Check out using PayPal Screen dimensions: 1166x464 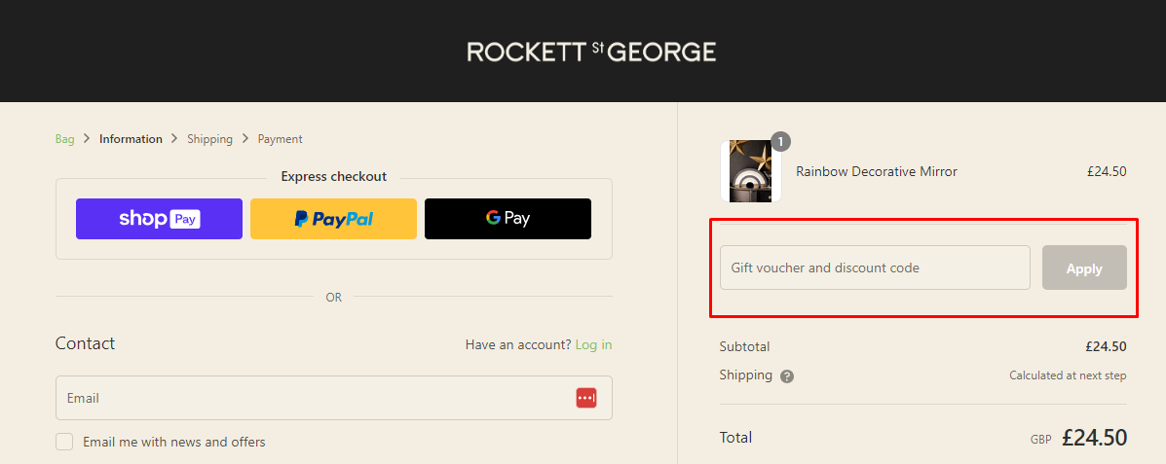(x=333, y=219)
